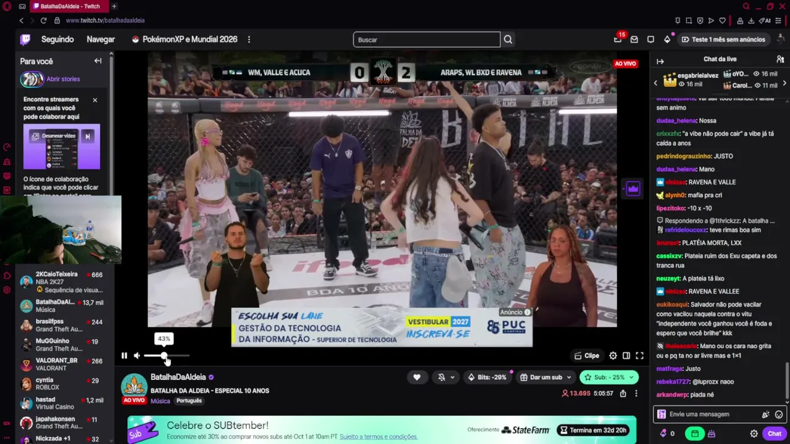The width and height of the screenshot is (790, 444).
Task: Open the three-dot menu below the stream
Action: 636,393
